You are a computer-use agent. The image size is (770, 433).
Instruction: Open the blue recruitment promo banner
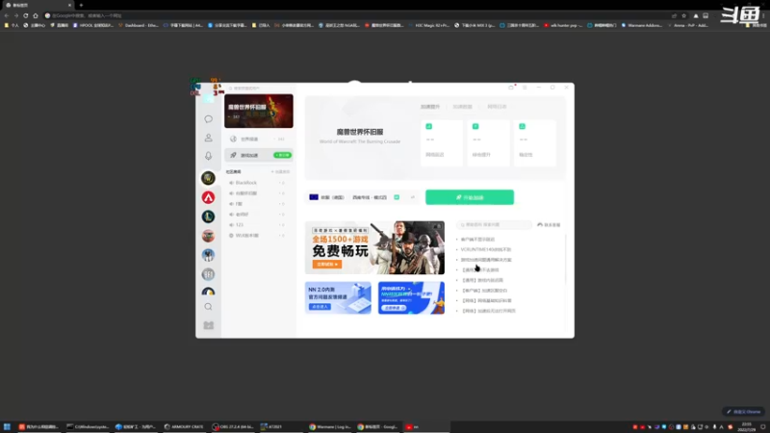[x=411, y=298]
